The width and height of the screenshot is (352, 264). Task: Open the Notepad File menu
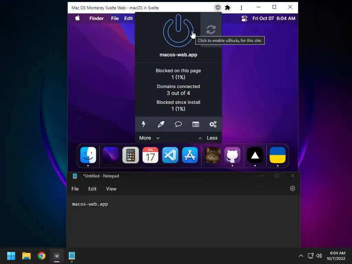click(x=75, y=189)
